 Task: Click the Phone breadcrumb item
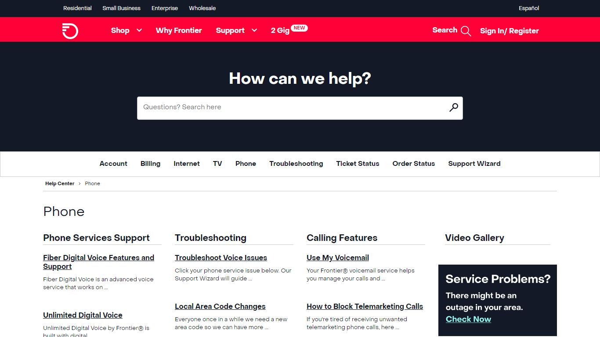coord(92,183)
